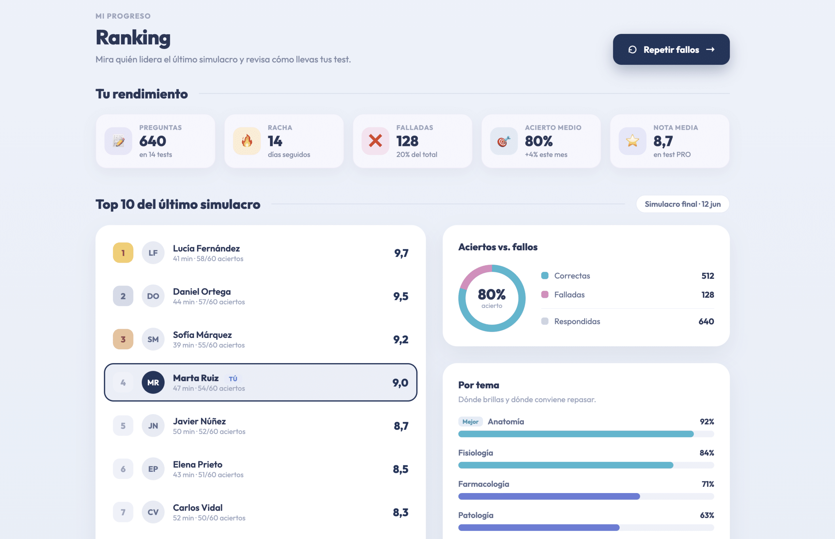Click the bronze rank 3 badge

pyautogui.click(x=123, y=339)
